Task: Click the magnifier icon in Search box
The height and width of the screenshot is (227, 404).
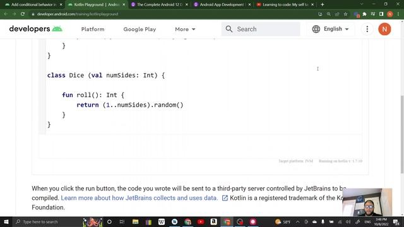Action: 229,29
